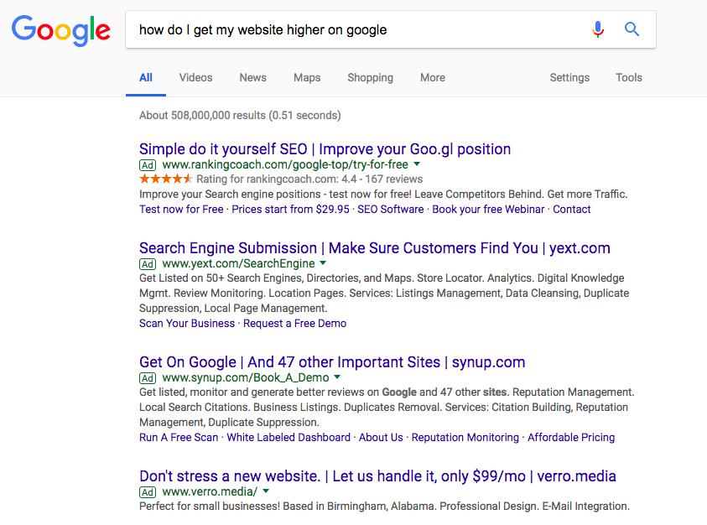This screenshot has width=707, height=525.
Task: Switch to the News tab
Action: pyautogui.click(x=253, y=78)
